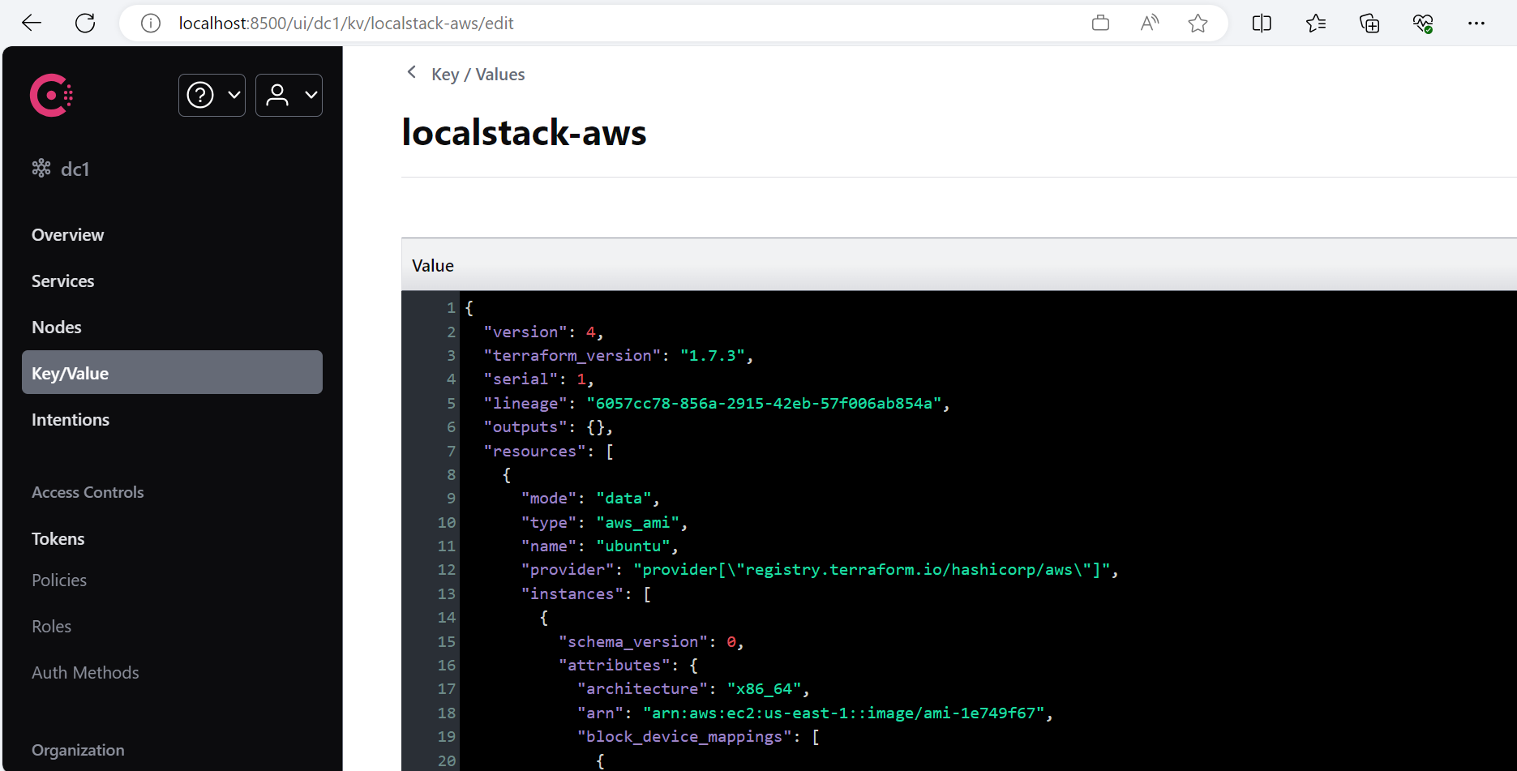This screenshot has width=1517, height=771.
Task: Open split screen view icon
Action: [x=1262, y=23]
